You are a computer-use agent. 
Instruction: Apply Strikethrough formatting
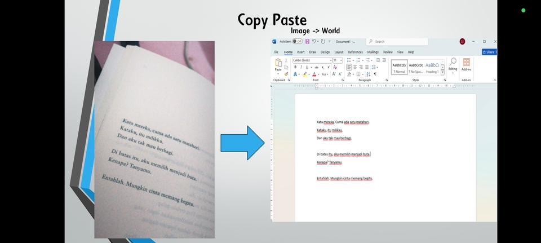click(316, 67)
